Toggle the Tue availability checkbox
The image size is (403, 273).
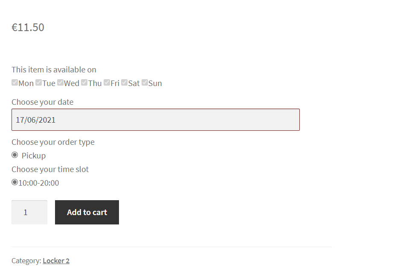38,83
